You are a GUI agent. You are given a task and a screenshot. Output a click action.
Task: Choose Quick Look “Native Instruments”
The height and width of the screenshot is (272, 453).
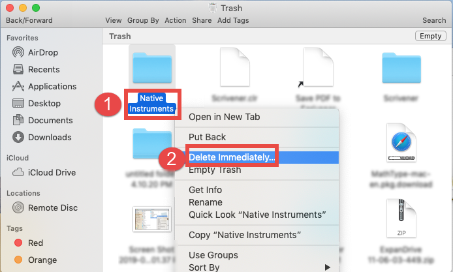(x=257, y=215)
